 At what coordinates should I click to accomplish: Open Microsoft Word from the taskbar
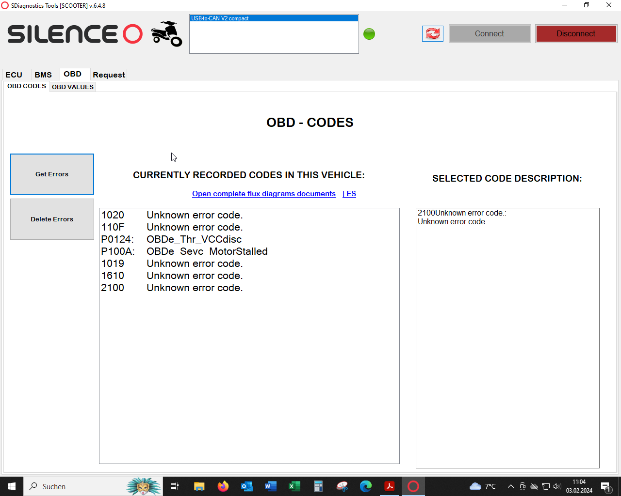coord(271,486)
